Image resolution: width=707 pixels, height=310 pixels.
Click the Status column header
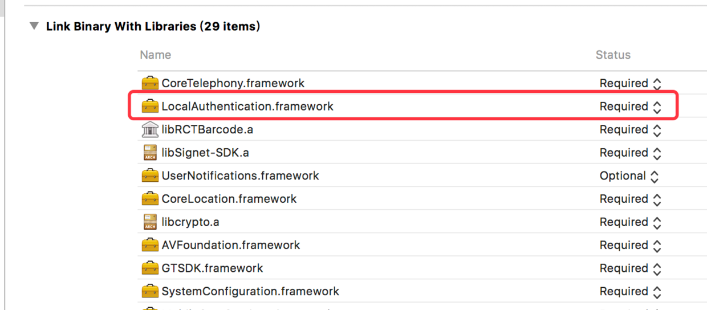(613, 55)
